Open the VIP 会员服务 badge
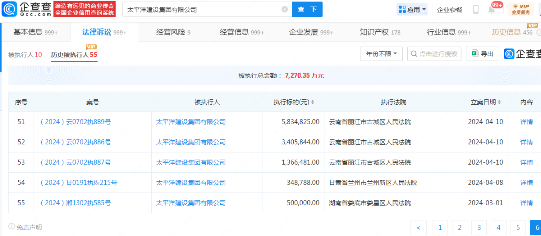The width and height of the screenshot is (541, 236). [520, 9]
